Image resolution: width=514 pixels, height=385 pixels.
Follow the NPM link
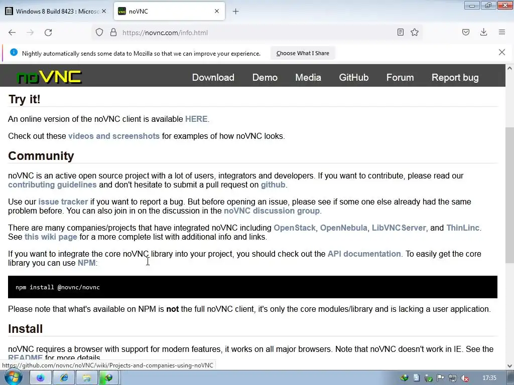[x=86, y=263]
